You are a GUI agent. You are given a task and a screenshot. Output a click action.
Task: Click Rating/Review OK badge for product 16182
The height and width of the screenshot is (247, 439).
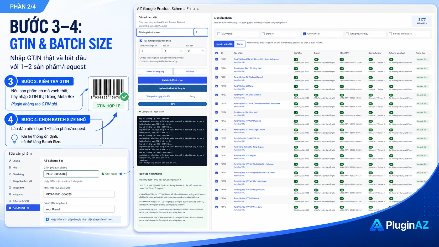(x=370, y=95)
